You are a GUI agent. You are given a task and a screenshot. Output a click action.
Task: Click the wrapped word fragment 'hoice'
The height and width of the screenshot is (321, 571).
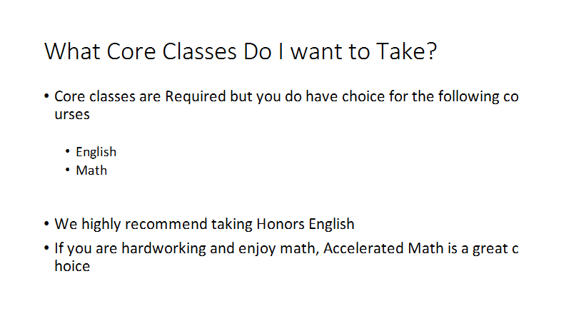tap(72, 266)
